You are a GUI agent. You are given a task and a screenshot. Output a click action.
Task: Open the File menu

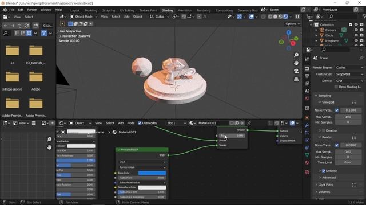[x=11, y=10]
